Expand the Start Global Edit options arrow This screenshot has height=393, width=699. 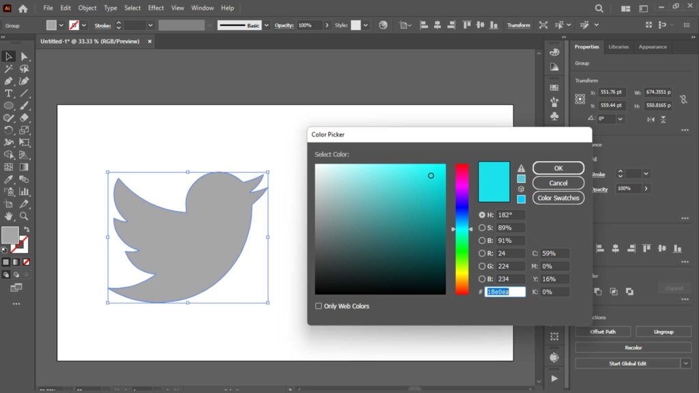tap(686, 364)
